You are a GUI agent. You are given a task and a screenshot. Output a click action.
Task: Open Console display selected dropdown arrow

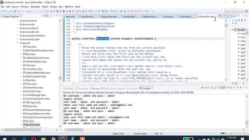point(234,88)
